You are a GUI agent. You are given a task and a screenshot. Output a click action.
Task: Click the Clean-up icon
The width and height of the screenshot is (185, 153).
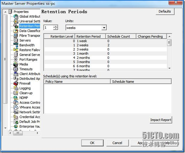click(16, 93)
